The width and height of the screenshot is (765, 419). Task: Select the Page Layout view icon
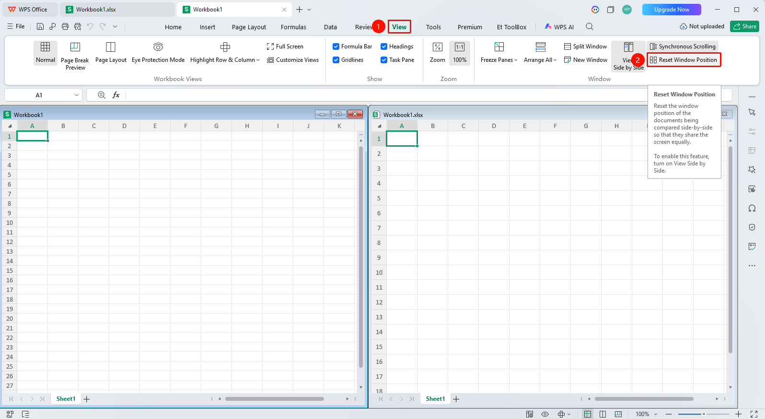pyautogui.click(x=111, y=47)
